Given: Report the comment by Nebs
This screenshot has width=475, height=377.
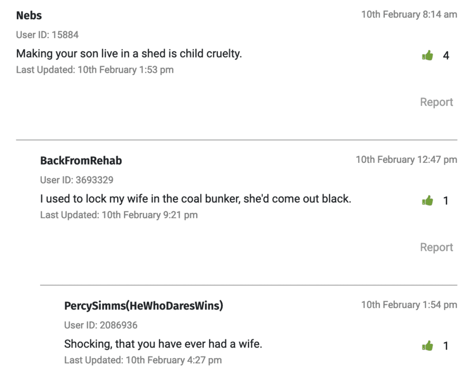Looking at the screenshot, I should click(x=436, y=102).
